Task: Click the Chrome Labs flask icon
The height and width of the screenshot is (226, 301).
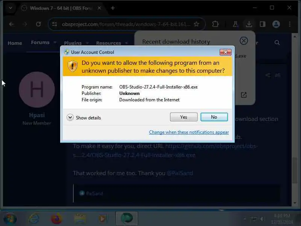Action: [235, 24]
